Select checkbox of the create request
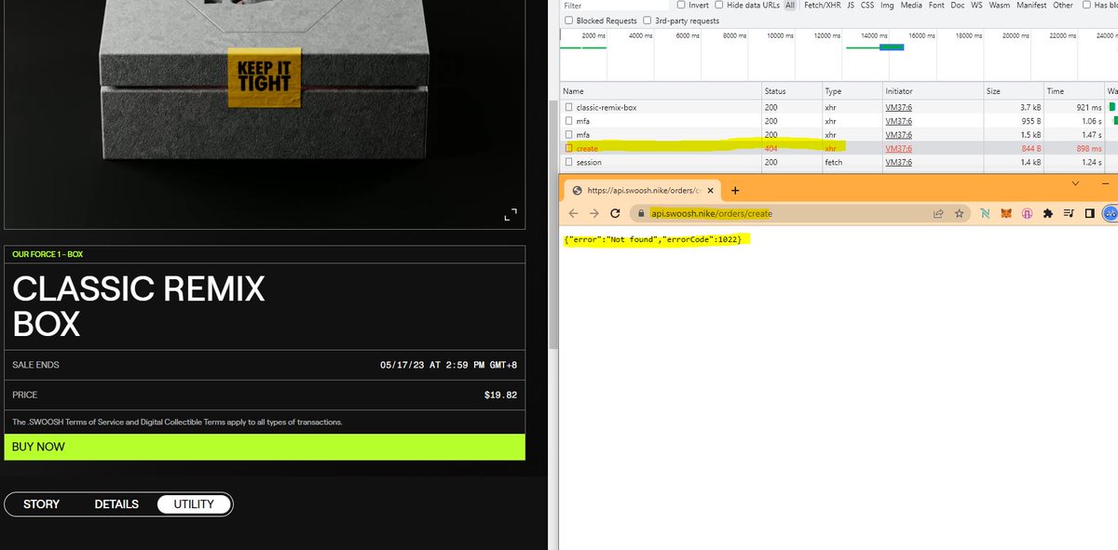This screenshot has width=1118, height=550. point(568,149)
